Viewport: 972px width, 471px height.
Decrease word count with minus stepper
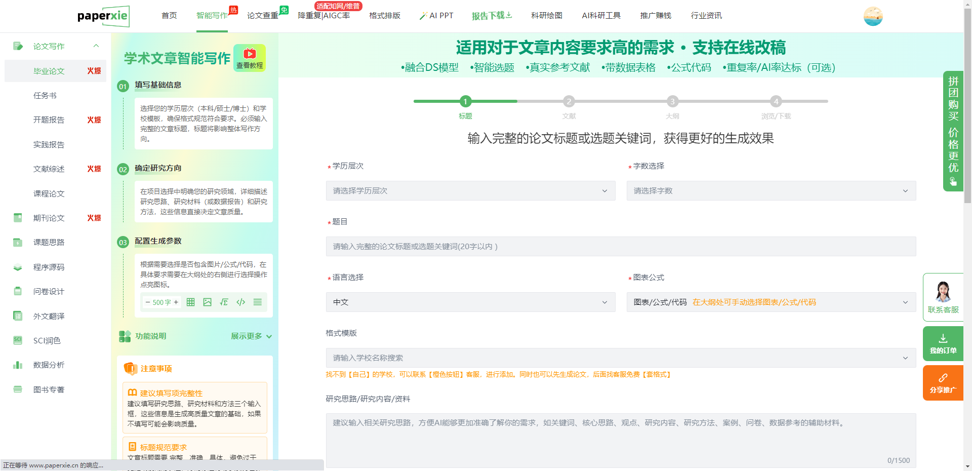(147, 302)
